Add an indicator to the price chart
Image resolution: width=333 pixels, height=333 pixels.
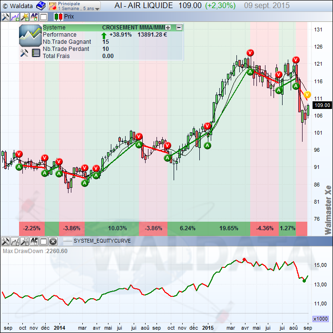tap(15, 17)
